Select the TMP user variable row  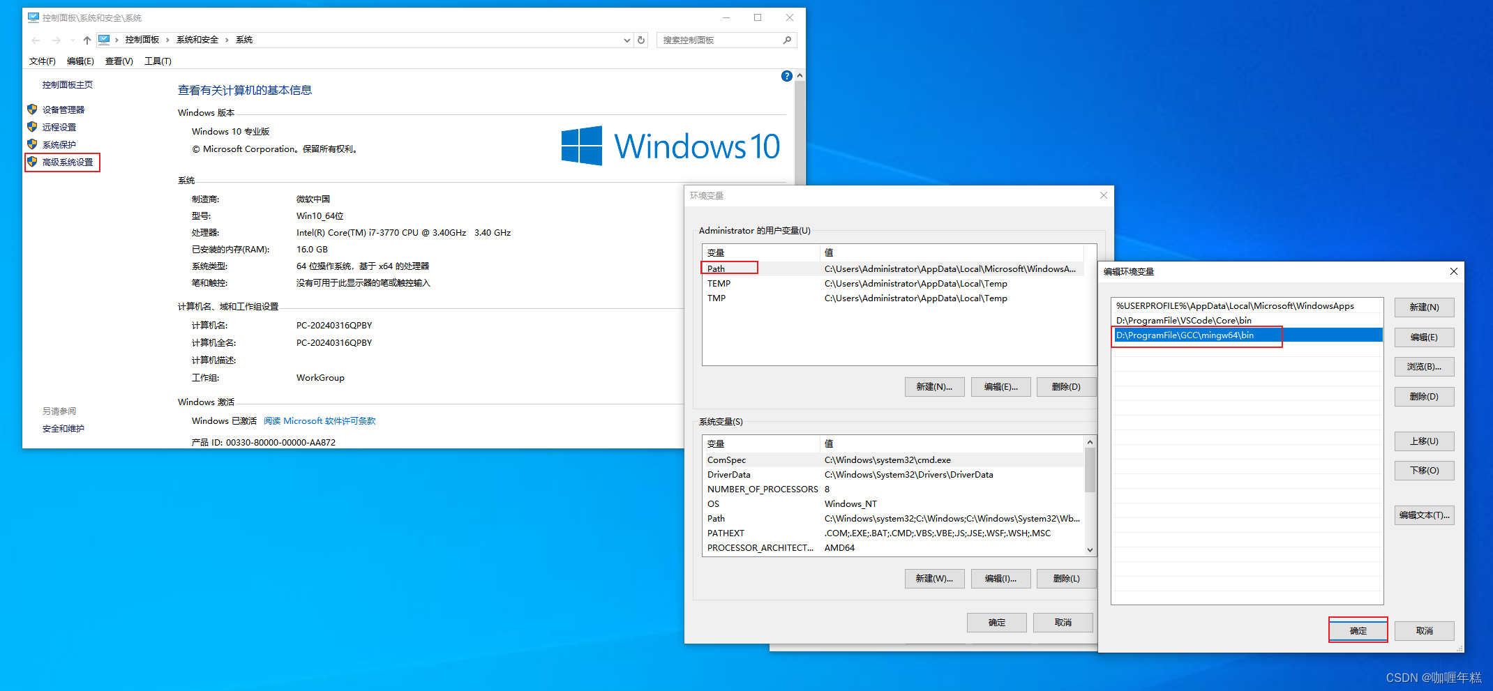coord(893,298)
